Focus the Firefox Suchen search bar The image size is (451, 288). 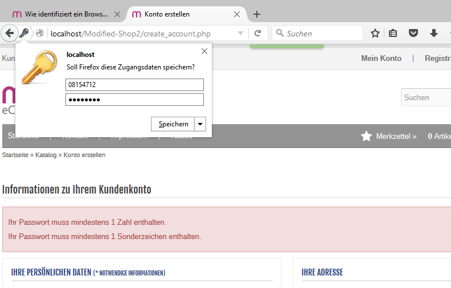coord(322,34)
